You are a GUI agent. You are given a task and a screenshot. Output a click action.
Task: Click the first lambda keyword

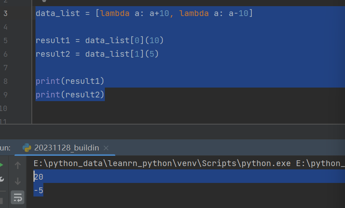click(115, 14)
